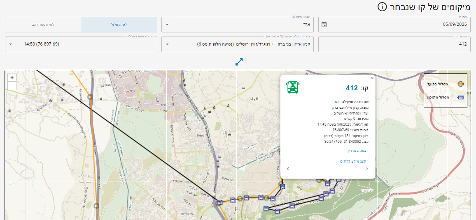
Task: Click the 'מסלול מתוכנן' legend bus icon
Action: [x=461, y=98]
